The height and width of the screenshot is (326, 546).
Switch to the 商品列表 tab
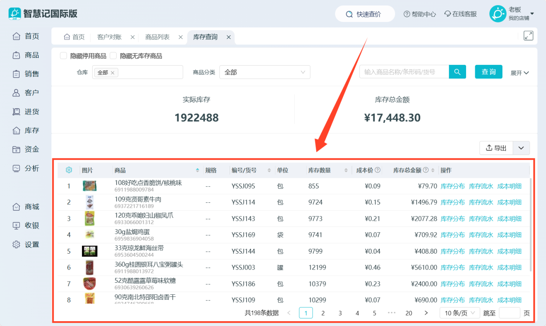pyautogui.click(x=157, y=37)
